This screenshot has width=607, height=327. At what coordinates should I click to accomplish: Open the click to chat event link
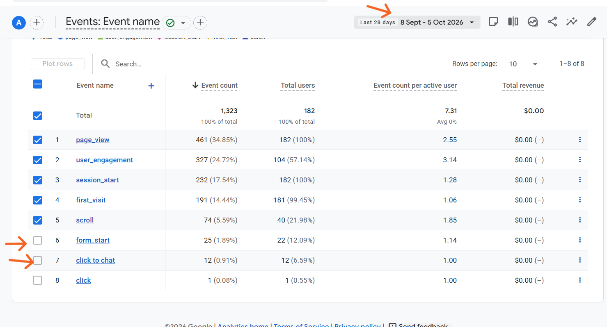[96, 260]
